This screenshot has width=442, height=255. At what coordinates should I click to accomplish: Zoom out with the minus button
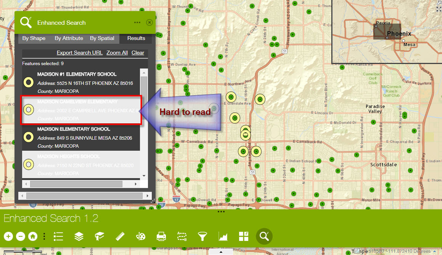pyautogui.click(x=21, y=236)
